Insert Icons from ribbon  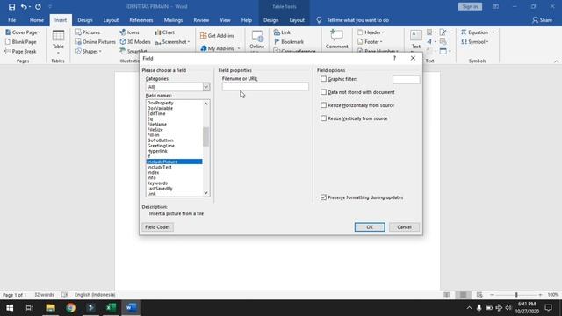(x=129, y=32)
